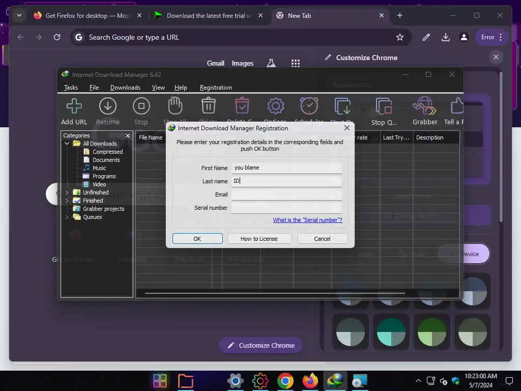This screenshot has height=391, width=521.
Task: Bookmark page with star icon
Action: tap(400, 37)
